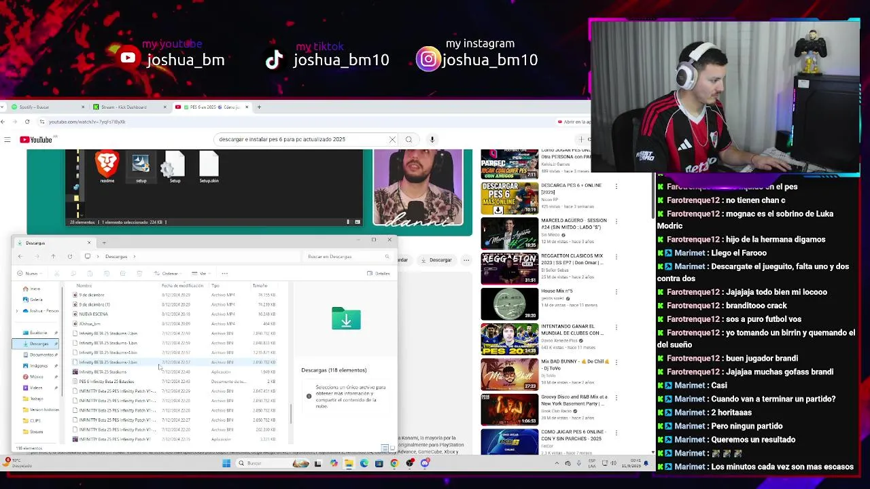Image resolution: width=870 pixels, height=489 pixels.
Task: Toggle the Detalles pane button
Action: tap(379, 273)
